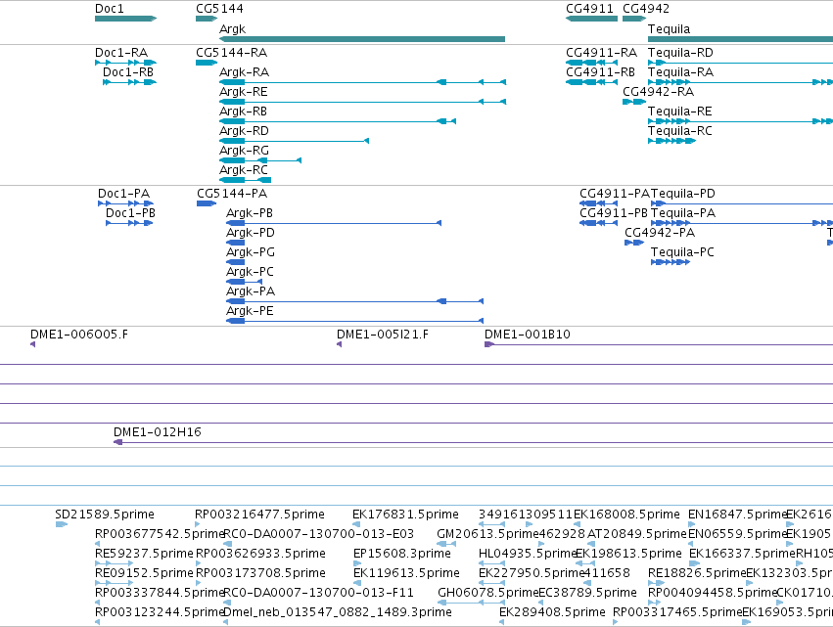Select the Tequila-RE transcript label
833x627 pixels.
pos(680,112)
